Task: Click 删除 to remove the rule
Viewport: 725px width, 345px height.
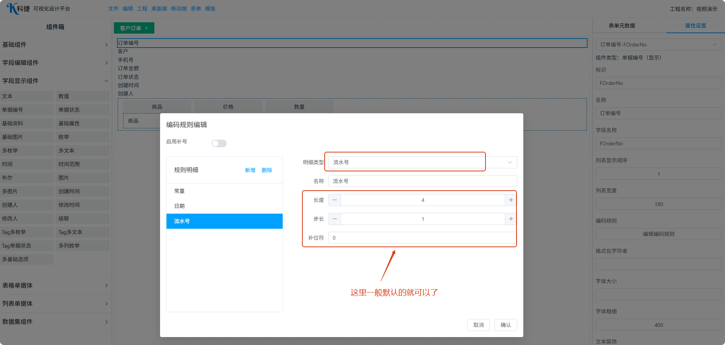Action: point(267,170)
